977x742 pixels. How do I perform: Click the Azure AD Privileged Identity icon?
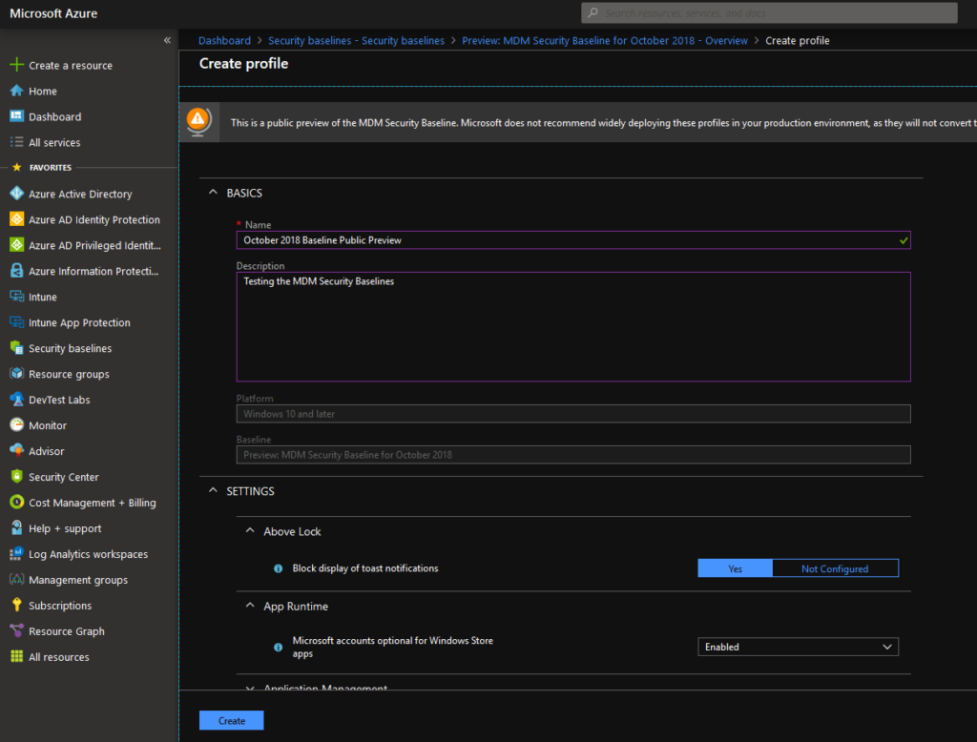pyautogui.click(x=17, y=245)
